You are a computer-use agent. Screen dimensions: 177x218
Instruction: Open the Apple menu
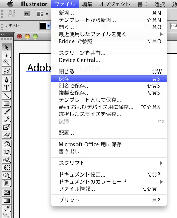[10, 4]
